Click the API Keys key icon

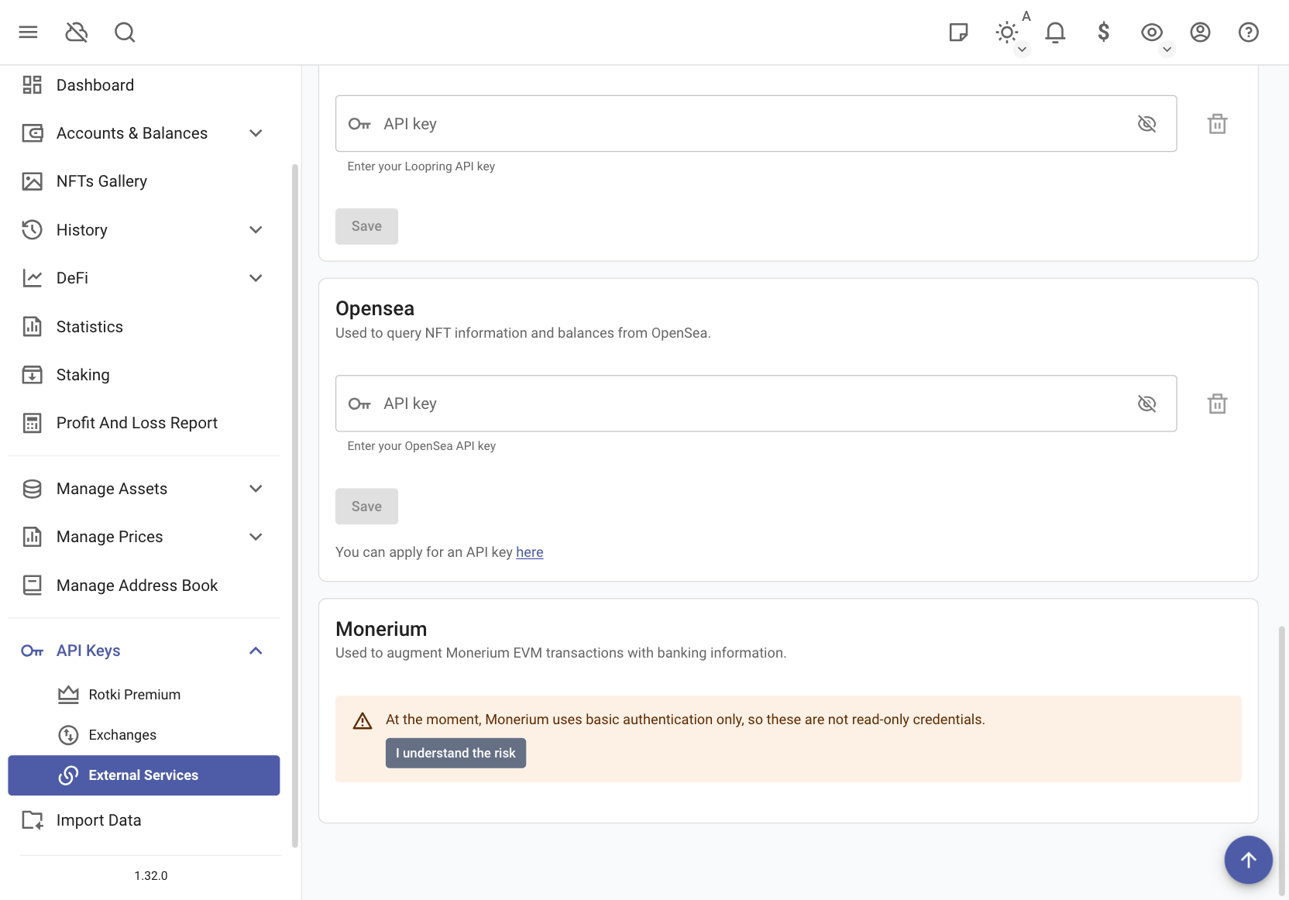pyautogui.click(x=33, y=651)
